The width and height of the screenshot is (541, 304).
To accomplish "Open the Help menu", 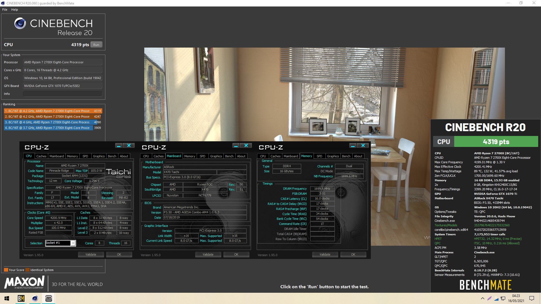I will pos(15,10).
